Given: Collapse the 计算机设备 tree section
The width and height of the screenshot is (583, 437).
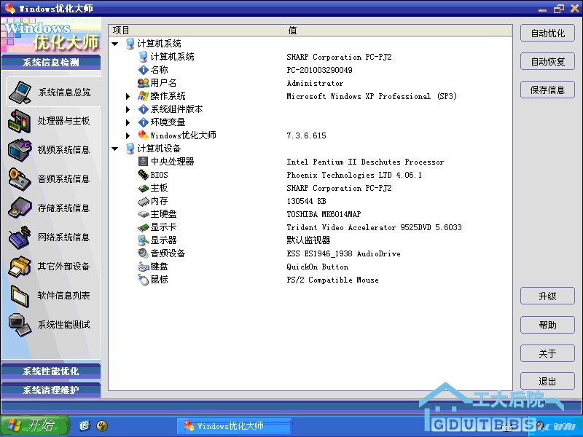Looking at the screenshot, I should click(x=115, y=149).
